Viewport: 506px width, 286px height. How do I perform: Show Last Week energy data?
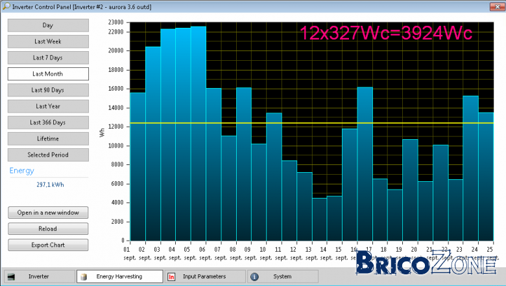pos(48,41)
